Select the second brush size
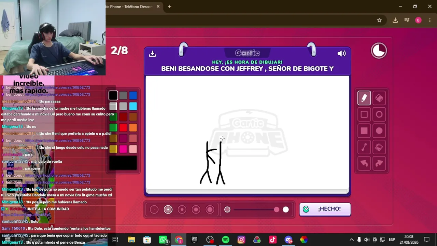Image resolution: width=437 pixels, height=246 pixels. pos(168,209)
